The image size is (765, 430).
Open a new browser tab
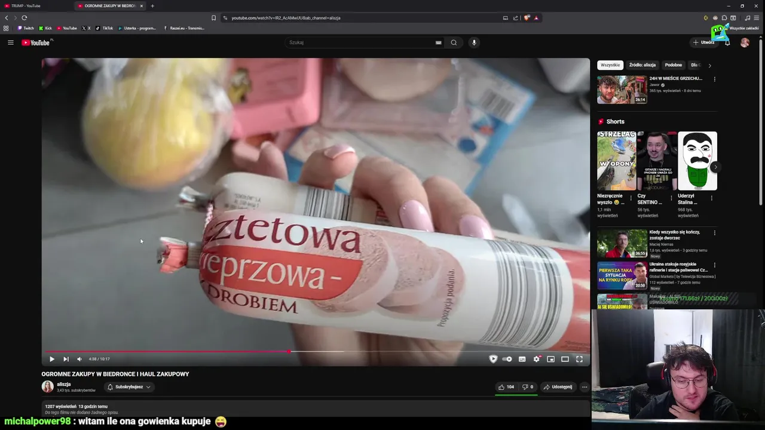pos(152,6)
